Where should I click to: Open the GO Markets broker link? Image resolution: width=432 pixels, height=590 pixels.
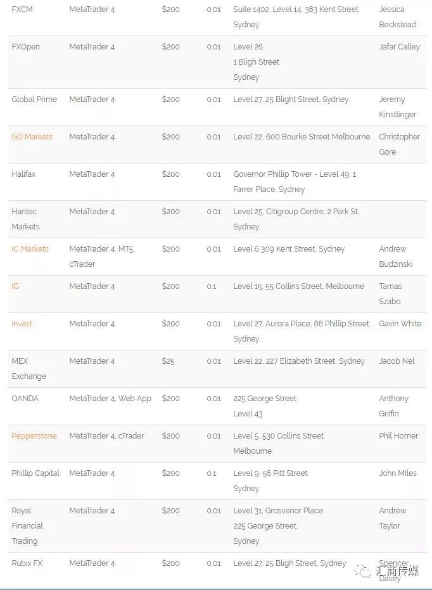point(32,137)
